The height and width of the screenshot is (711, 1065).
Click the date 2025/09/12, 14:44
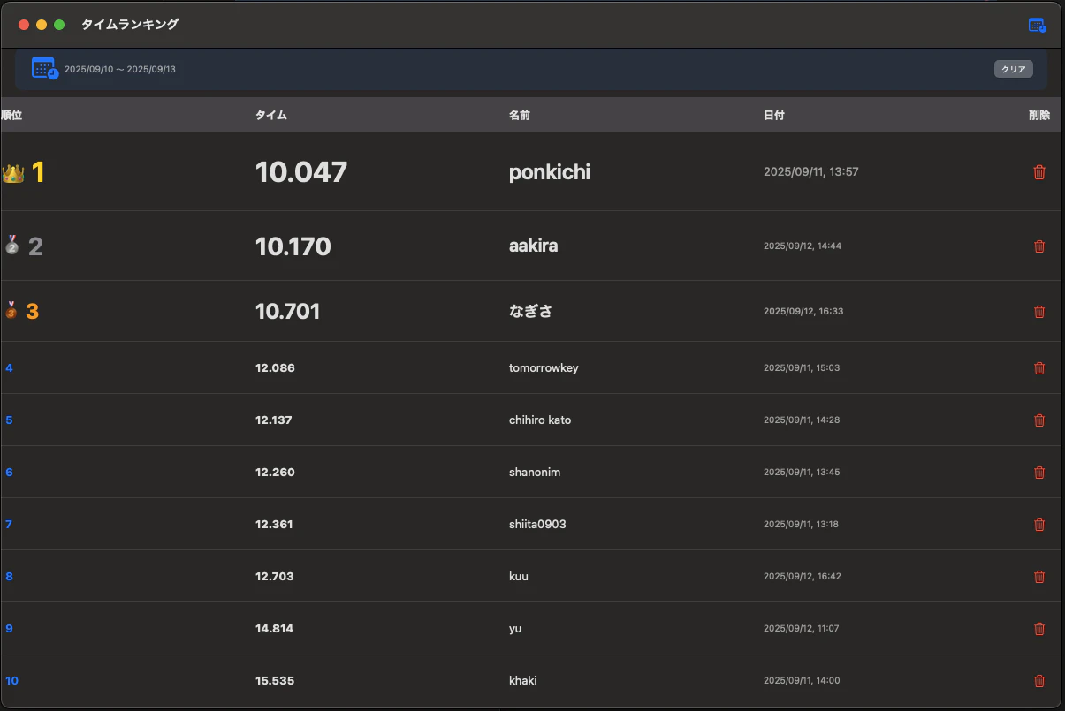point(803,246)
